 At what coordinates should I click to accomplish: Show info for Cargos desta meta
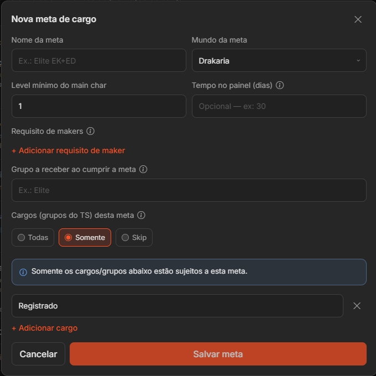(141, 215)
